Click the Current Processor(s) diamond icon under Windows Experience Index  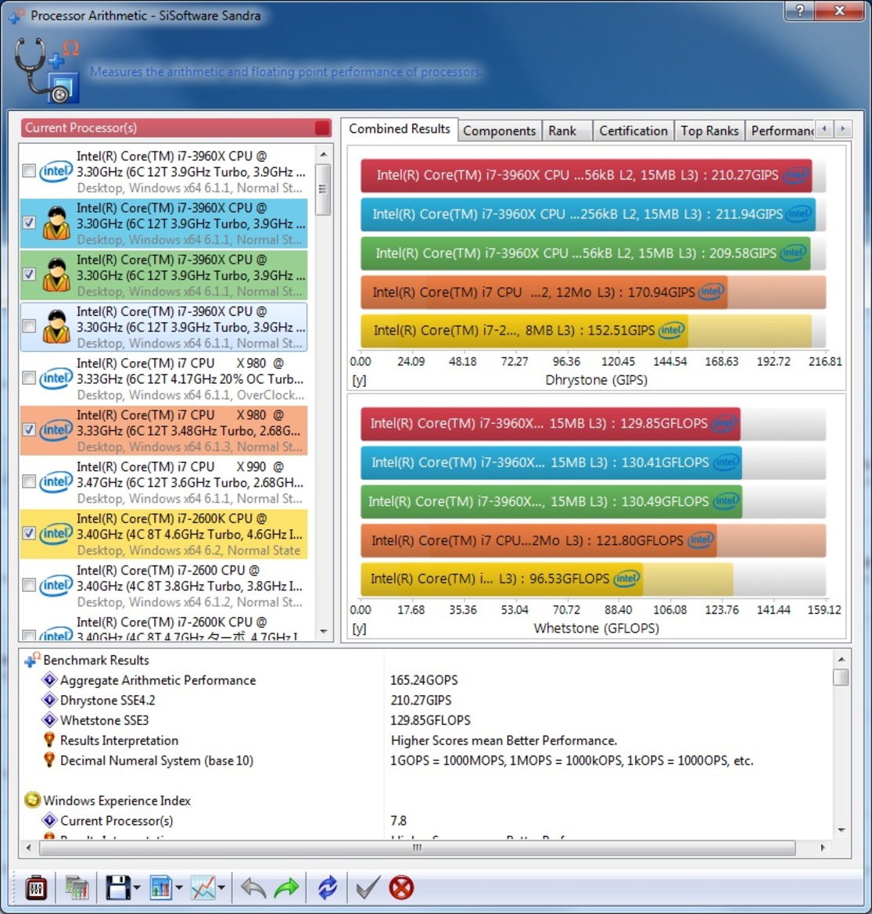(49, 820)
